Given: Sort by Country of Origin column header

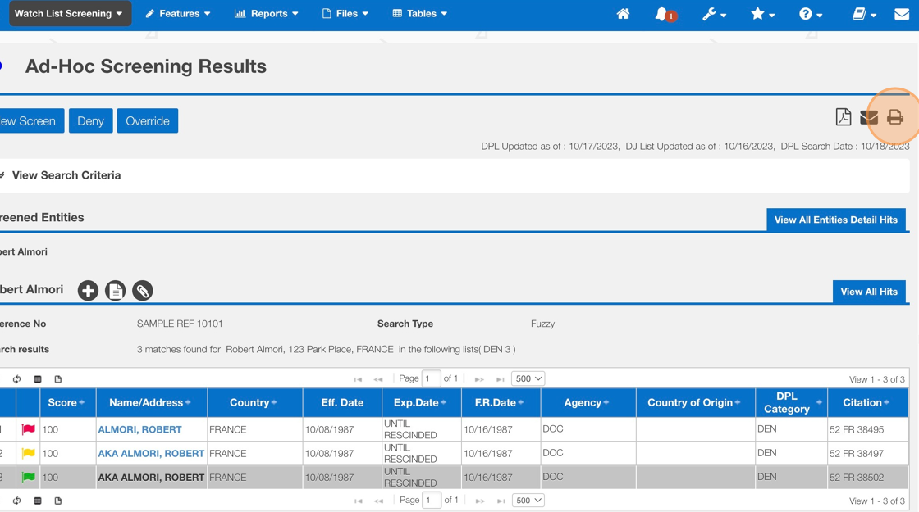Looking at the screenshot, I should 695,402.
